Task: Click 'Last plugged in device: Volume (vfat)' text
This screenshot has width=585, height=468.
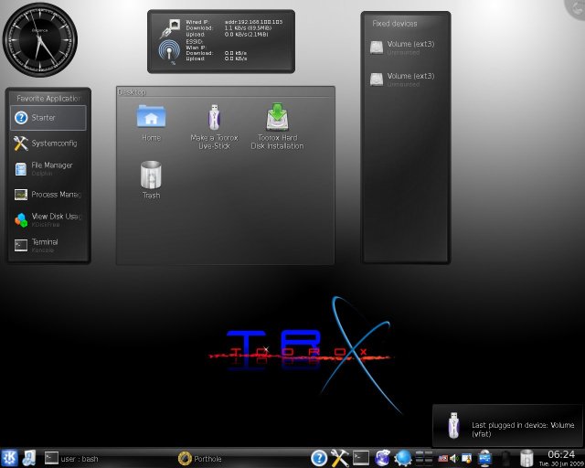Action: point(523,430)
